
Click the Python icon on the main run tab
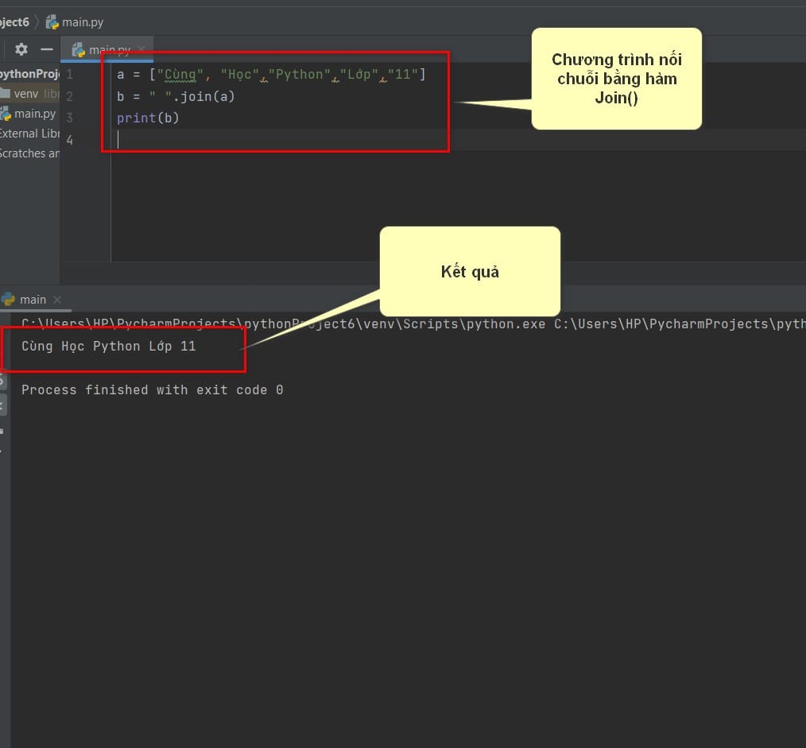[x=8, y=299]
